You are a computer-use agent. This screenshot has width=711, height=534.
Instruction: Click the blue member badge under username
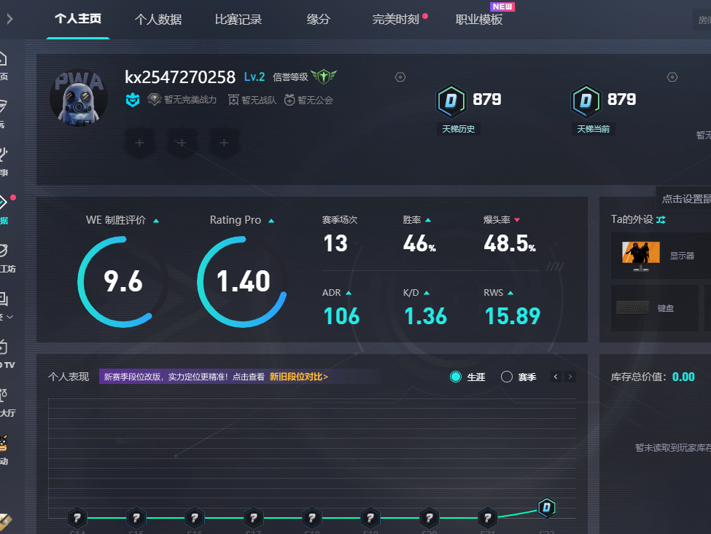pos(132,100)
